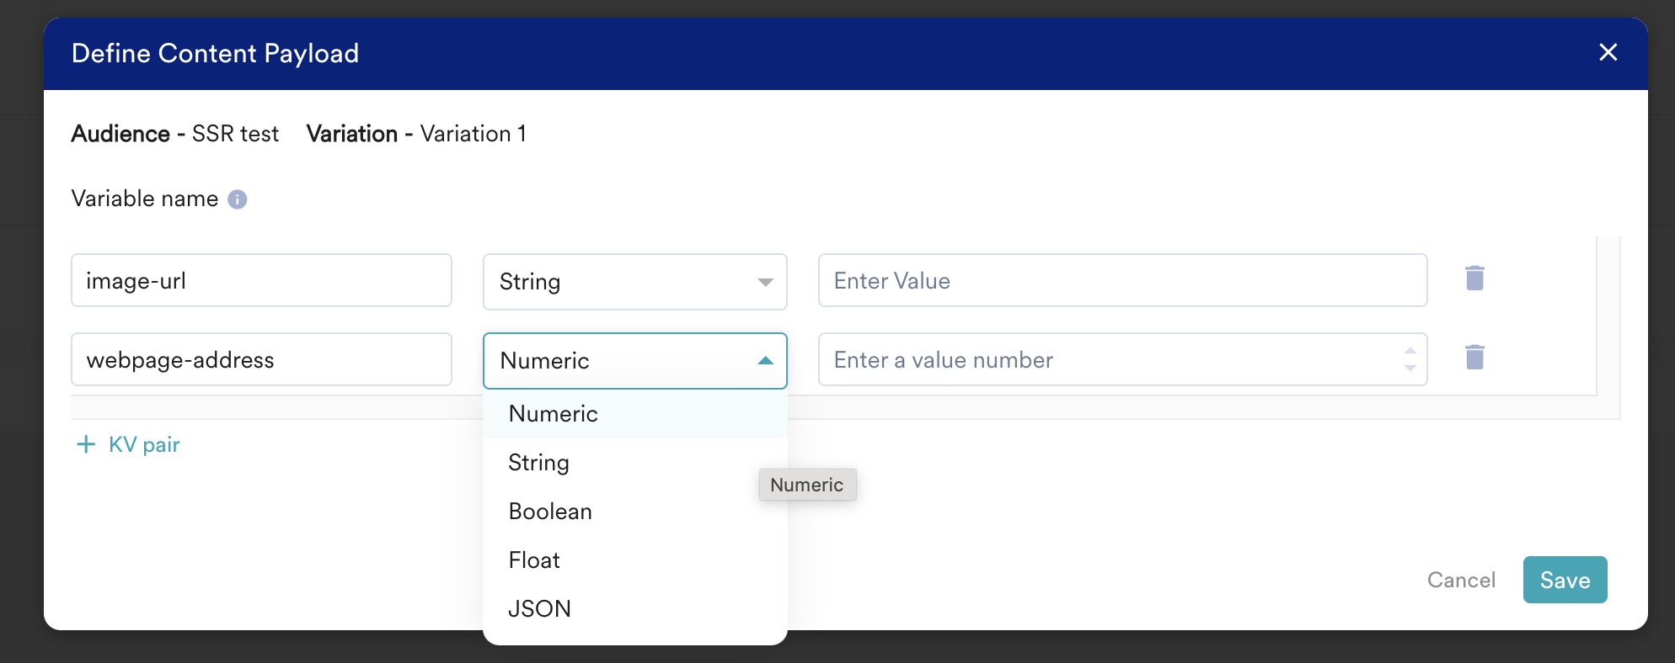
Task: Select Numeric from the type list
Action: (x=553, y=414)
